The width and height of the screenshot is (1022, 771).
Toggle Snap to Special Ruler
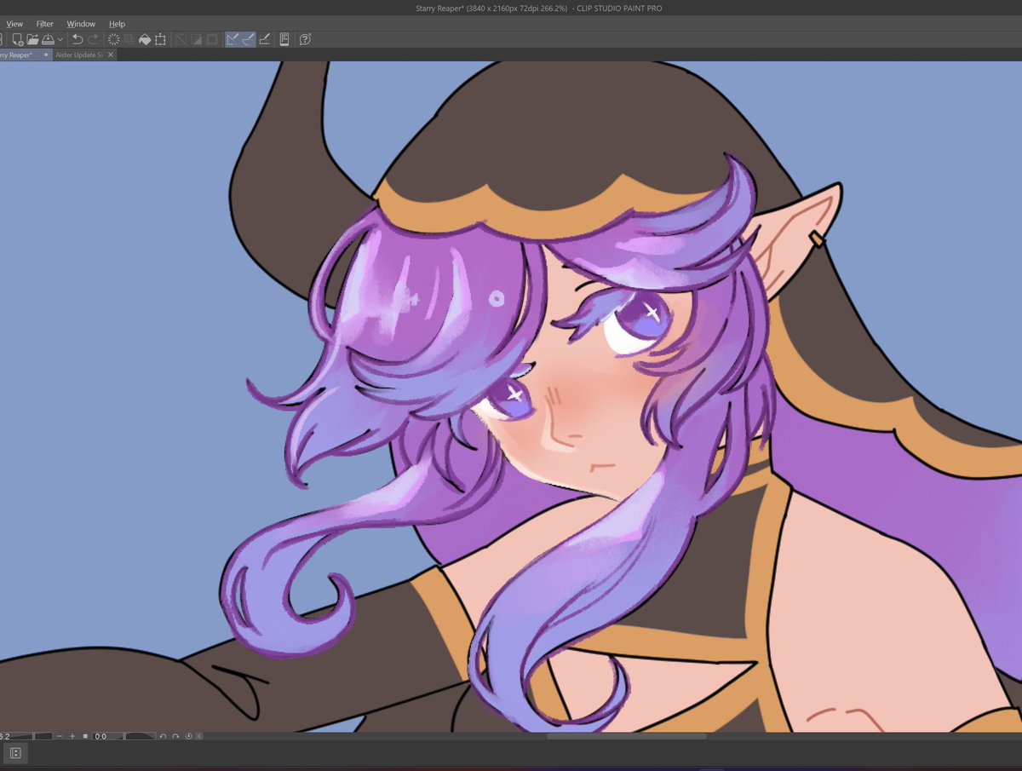[248, 39]
